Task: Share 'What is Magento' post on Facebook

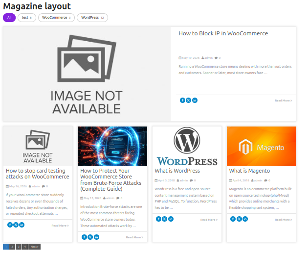Action: [233, 219]
